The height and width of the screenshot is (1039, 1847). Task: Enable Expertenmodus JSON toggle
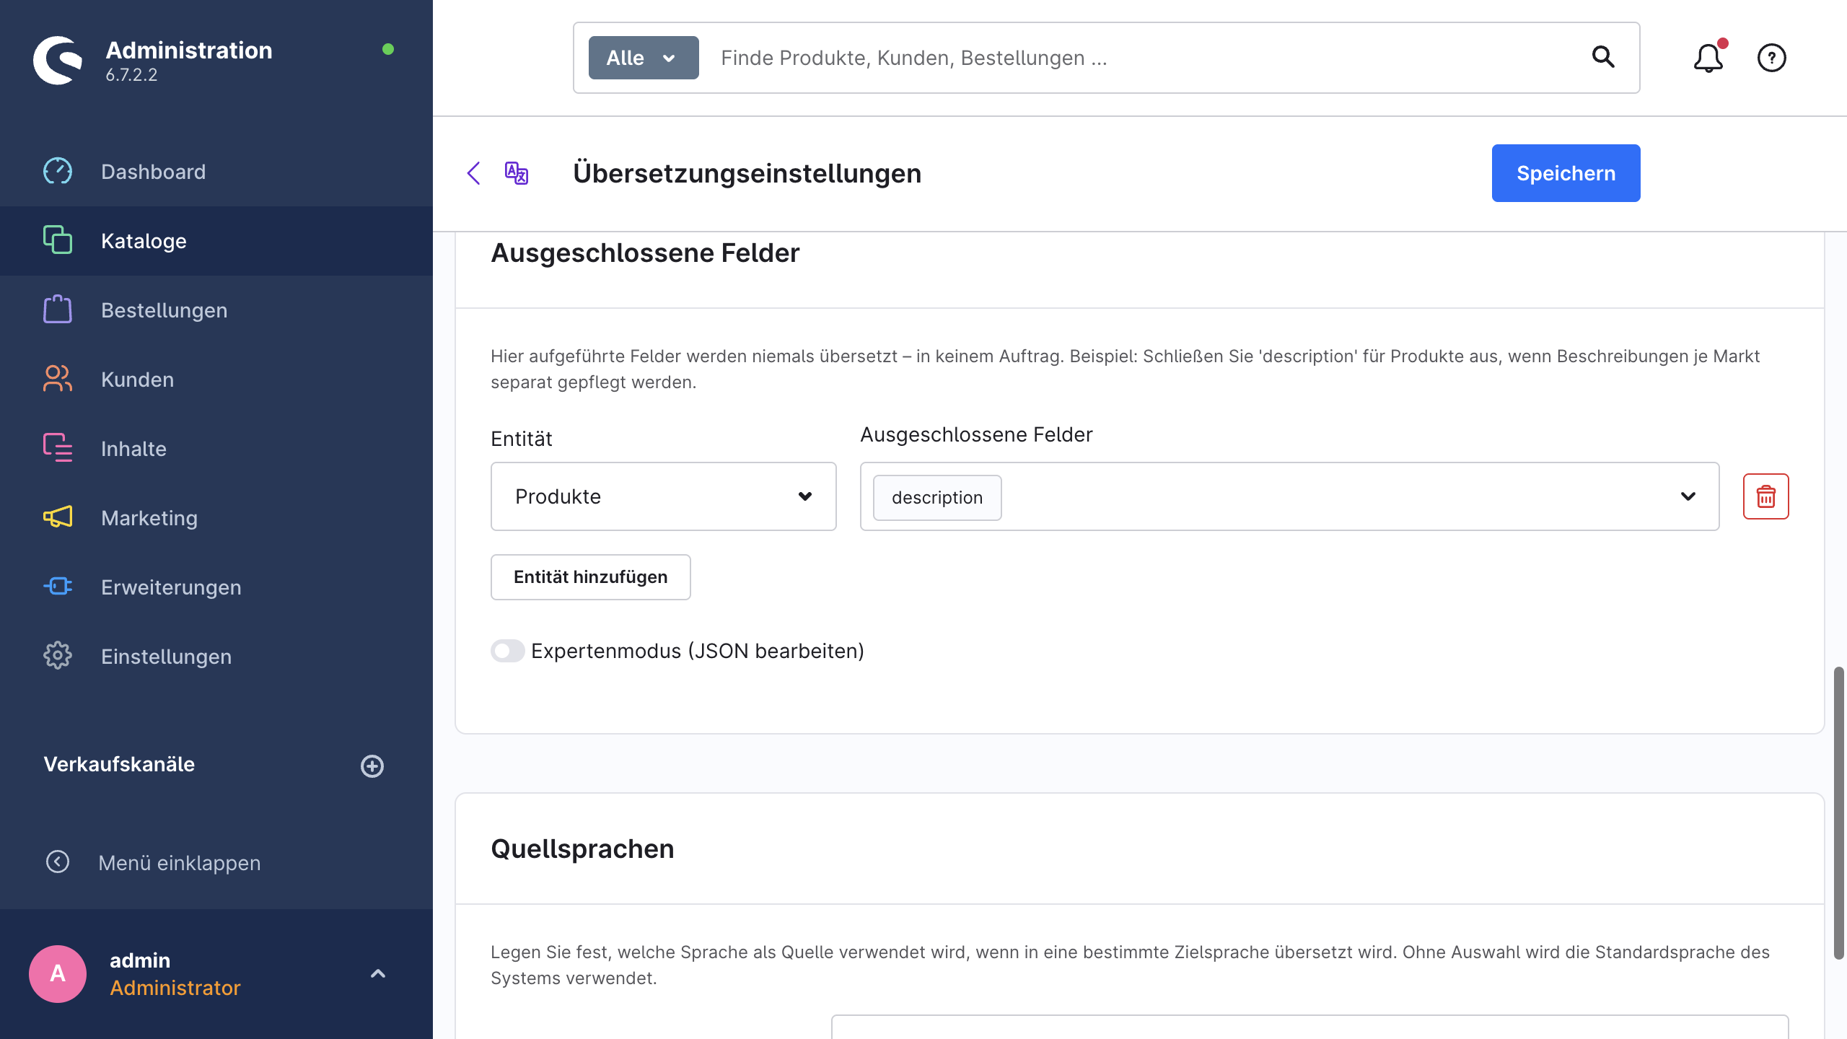coord(508,651)
